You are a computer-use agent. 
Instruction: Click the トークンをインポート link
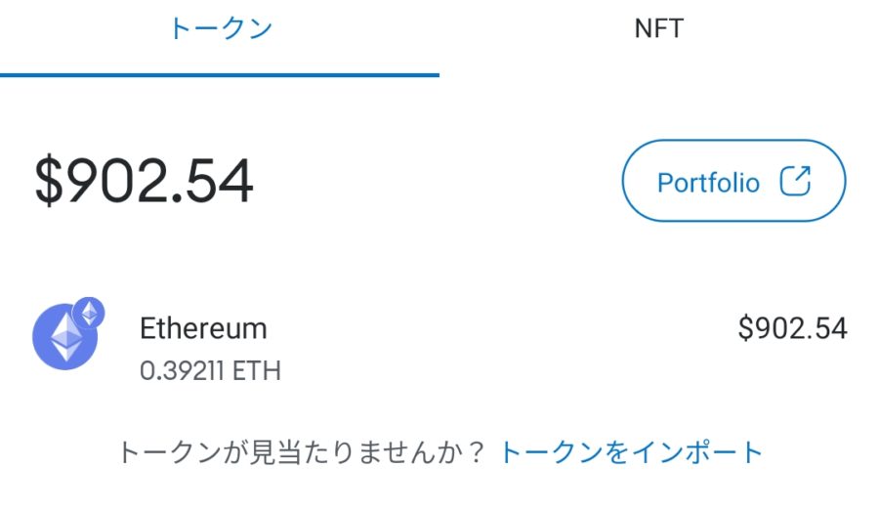[631, 452]
